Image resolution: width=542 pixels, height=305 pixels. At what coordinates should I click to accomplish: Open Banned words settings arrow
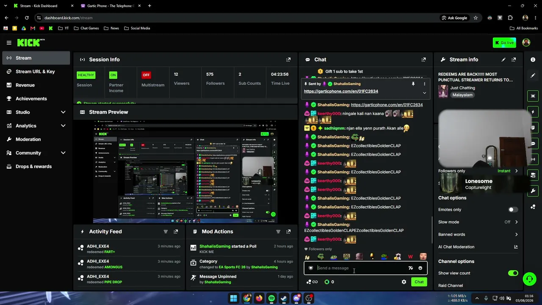(516, 234)
